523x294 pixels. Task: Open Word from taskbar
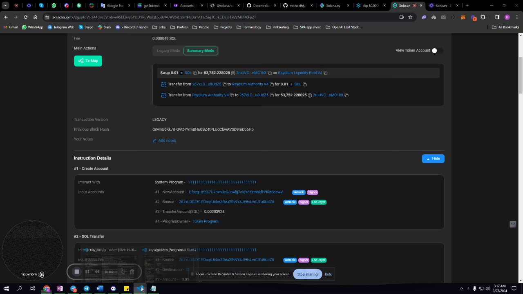pos(100,289)
